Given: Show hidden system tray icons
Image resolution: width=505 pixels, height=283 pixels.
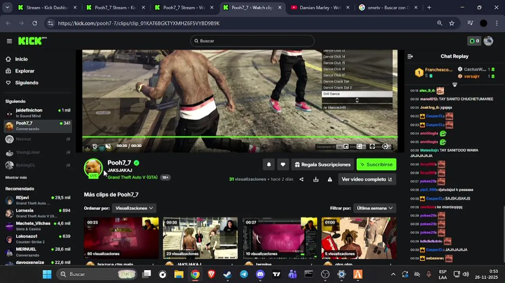Looking at the screenshot, I should [393, 274].
